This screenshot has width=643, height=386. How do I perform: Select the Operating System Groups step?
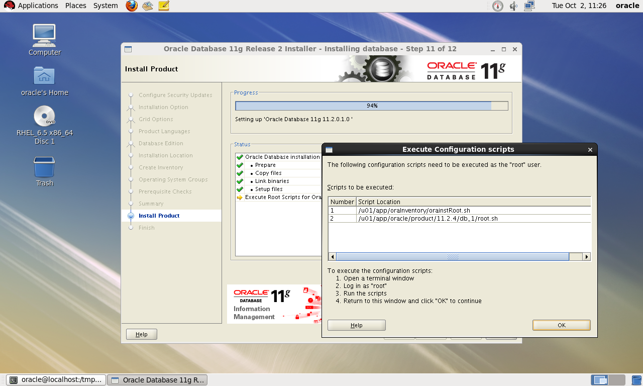(x=173, y=179)
